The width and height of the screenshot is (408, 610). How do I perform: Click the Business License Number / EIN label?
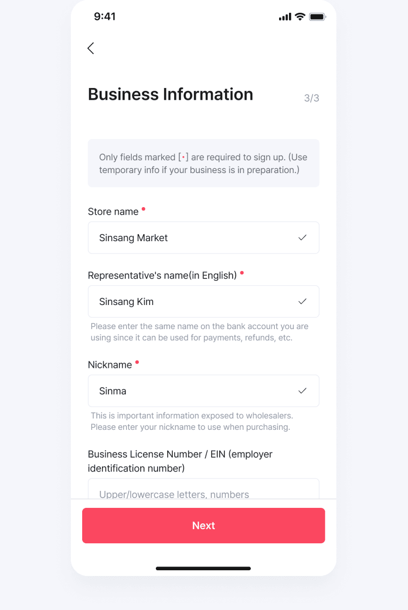click(x=180, y=461)
